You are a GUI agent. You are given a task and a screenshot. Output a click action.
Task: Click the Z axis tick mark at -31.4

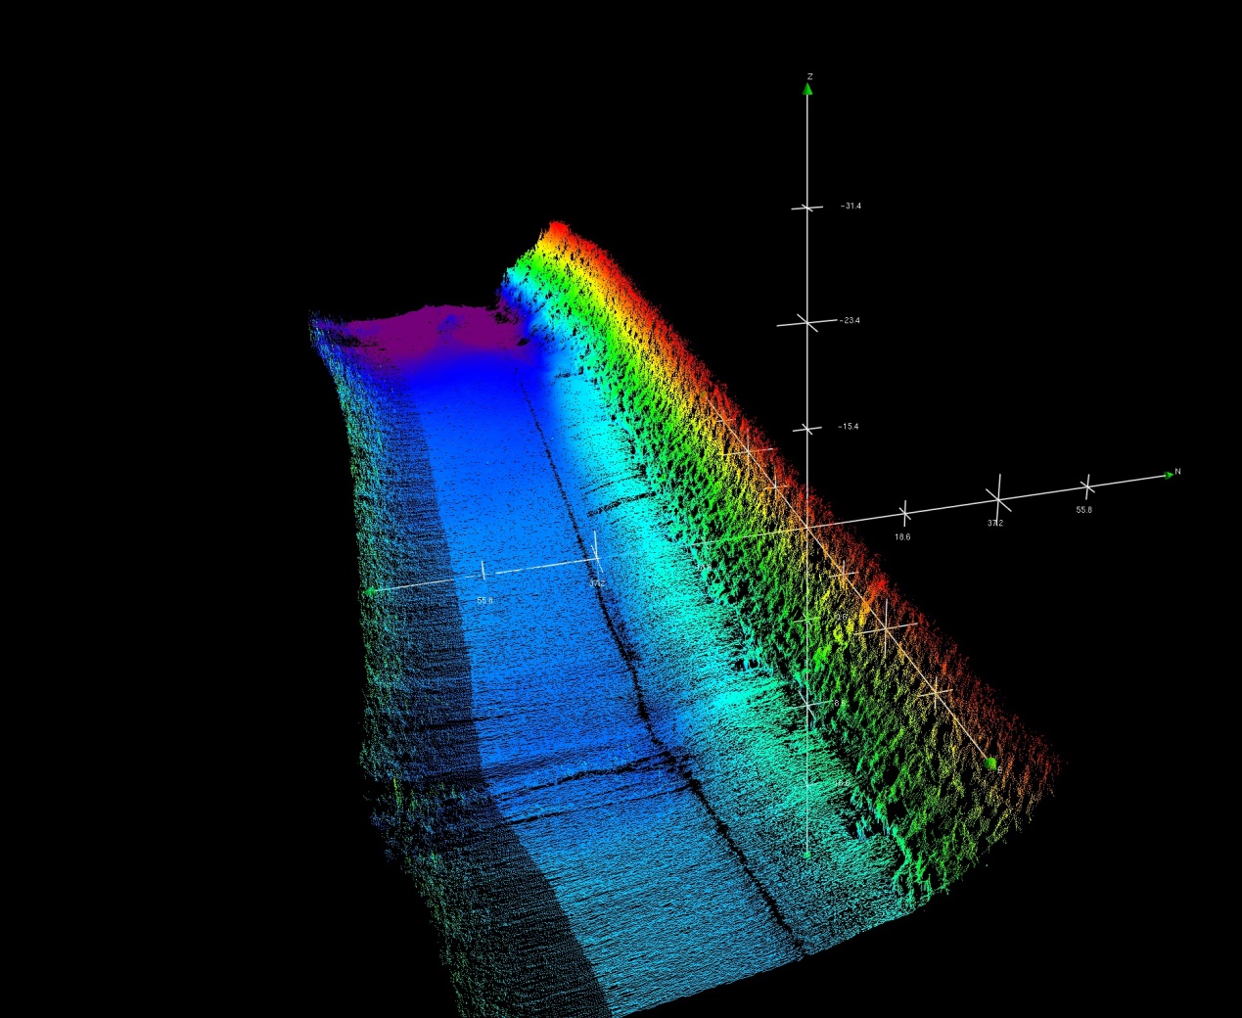pyautogui.click(x=807, y=208)
